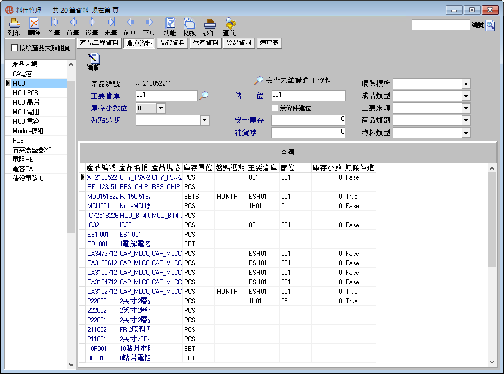Click the 編輯 edit icon
Screen dimensions: 504x374
(x=94, y=62)
